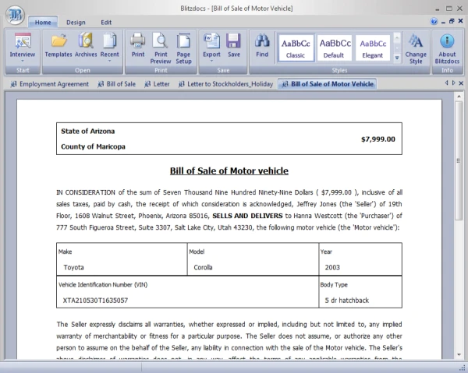This screenshot has height=373, width=468.
Task: Show Recent documents
Action: 109,45
